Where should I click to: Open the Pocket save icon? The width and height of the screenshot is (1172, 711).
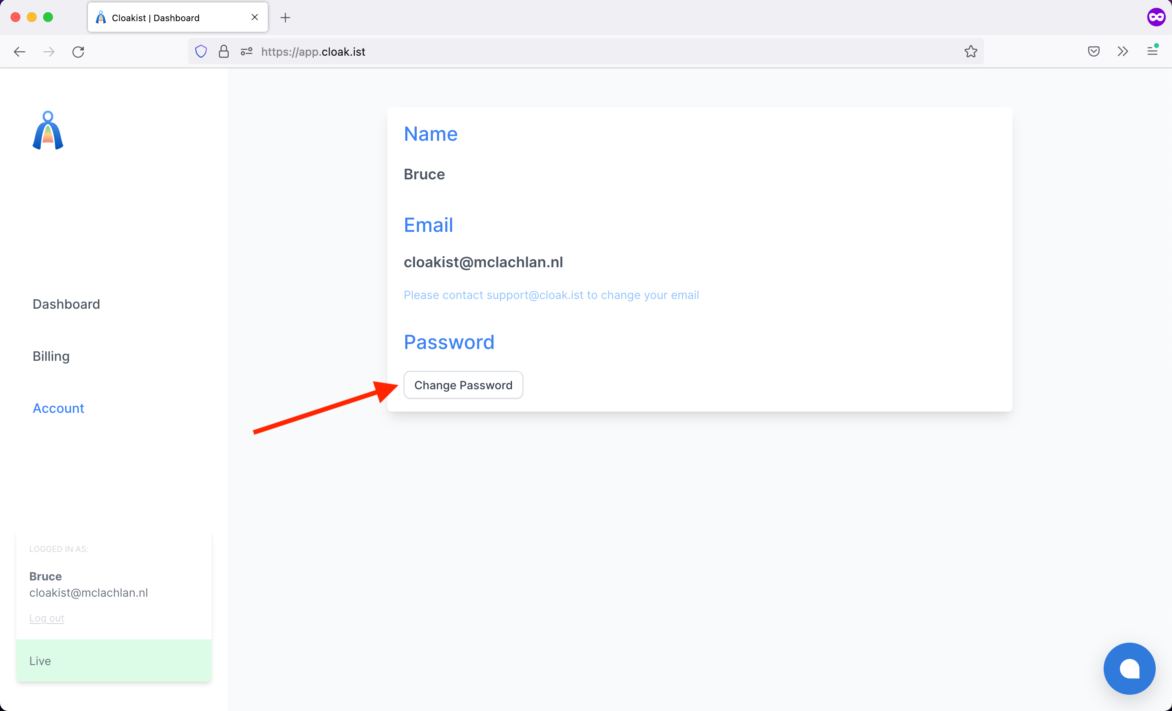(1093, 51)
